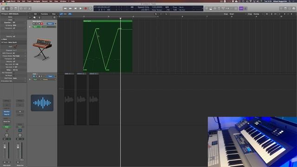Image resolution: width=297 pixels, height=167 pixels.
Task: Open the Record menu
Action: pos(45,1)
